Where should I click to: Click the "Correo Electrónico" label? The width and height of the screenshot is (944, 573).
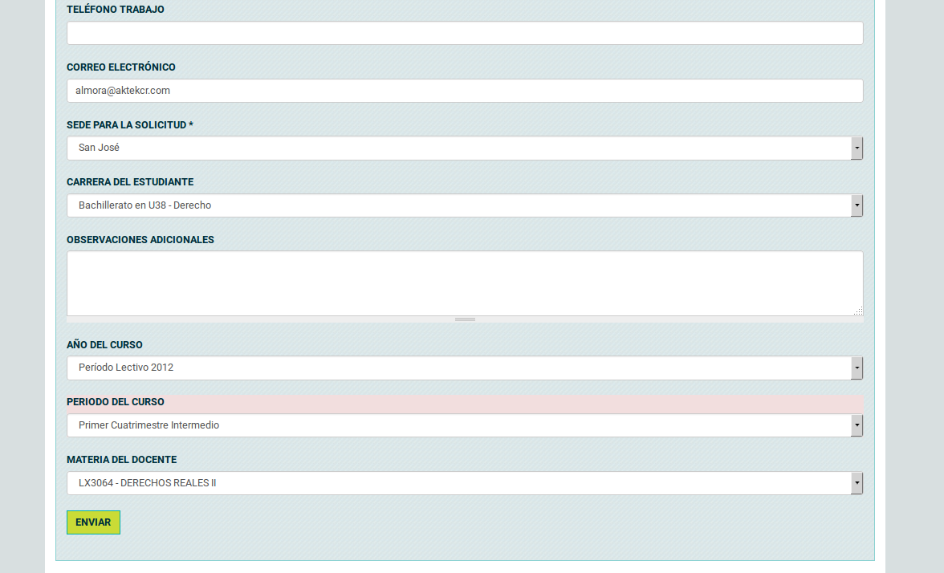coord(121,67)
